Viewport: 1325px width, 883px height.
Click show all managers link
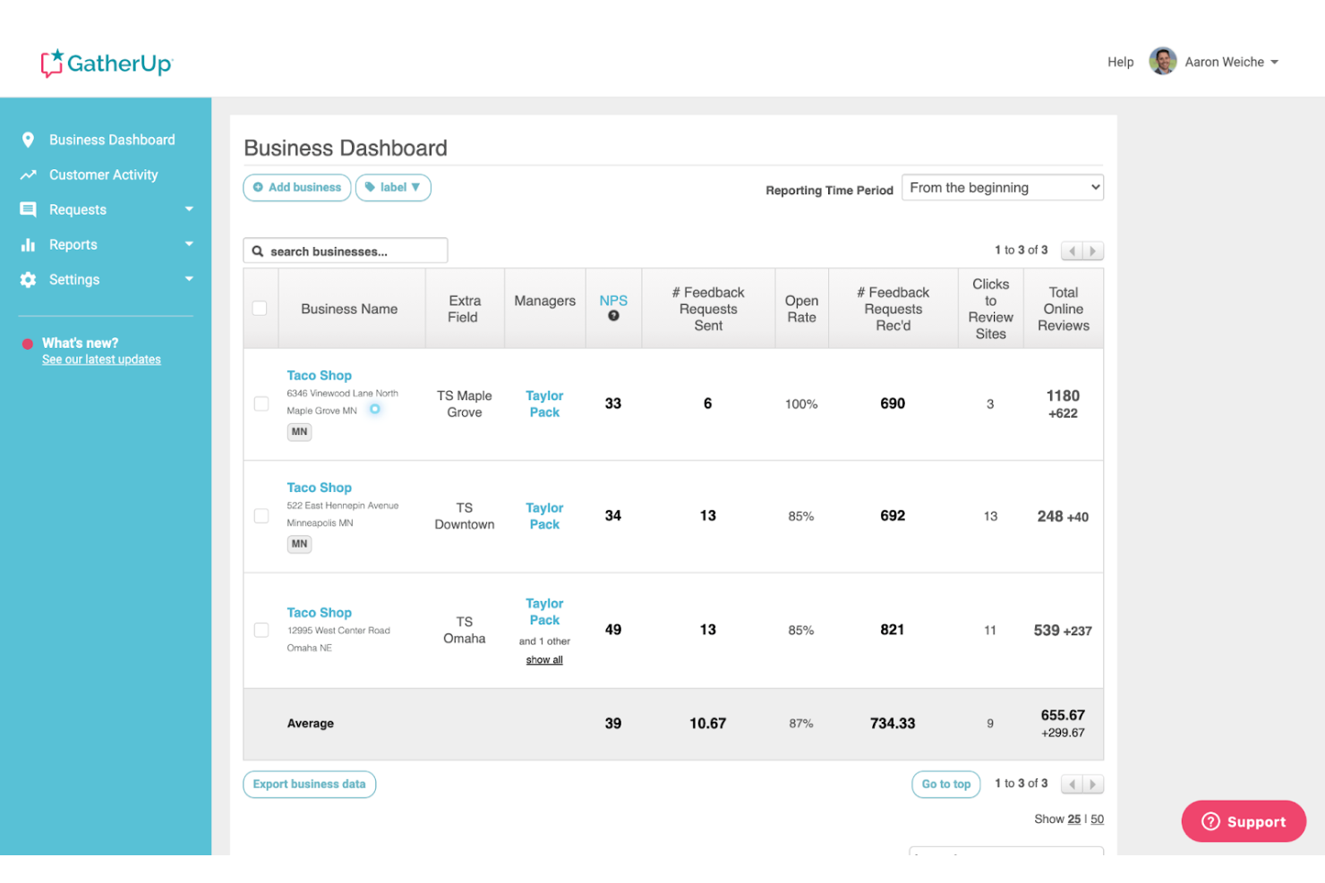click(x=544, y=660)
